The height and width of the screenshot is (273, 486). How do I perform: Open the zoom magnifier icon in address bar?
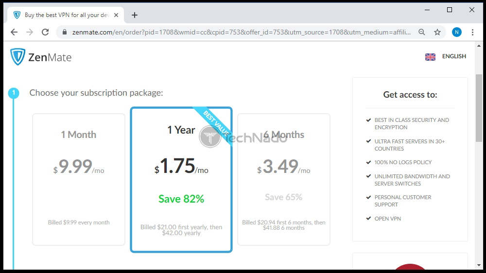point(421,32)
